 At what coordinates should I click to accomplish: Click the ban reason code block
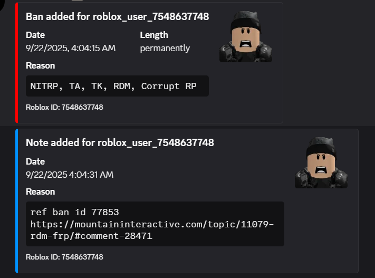[117, 86]
